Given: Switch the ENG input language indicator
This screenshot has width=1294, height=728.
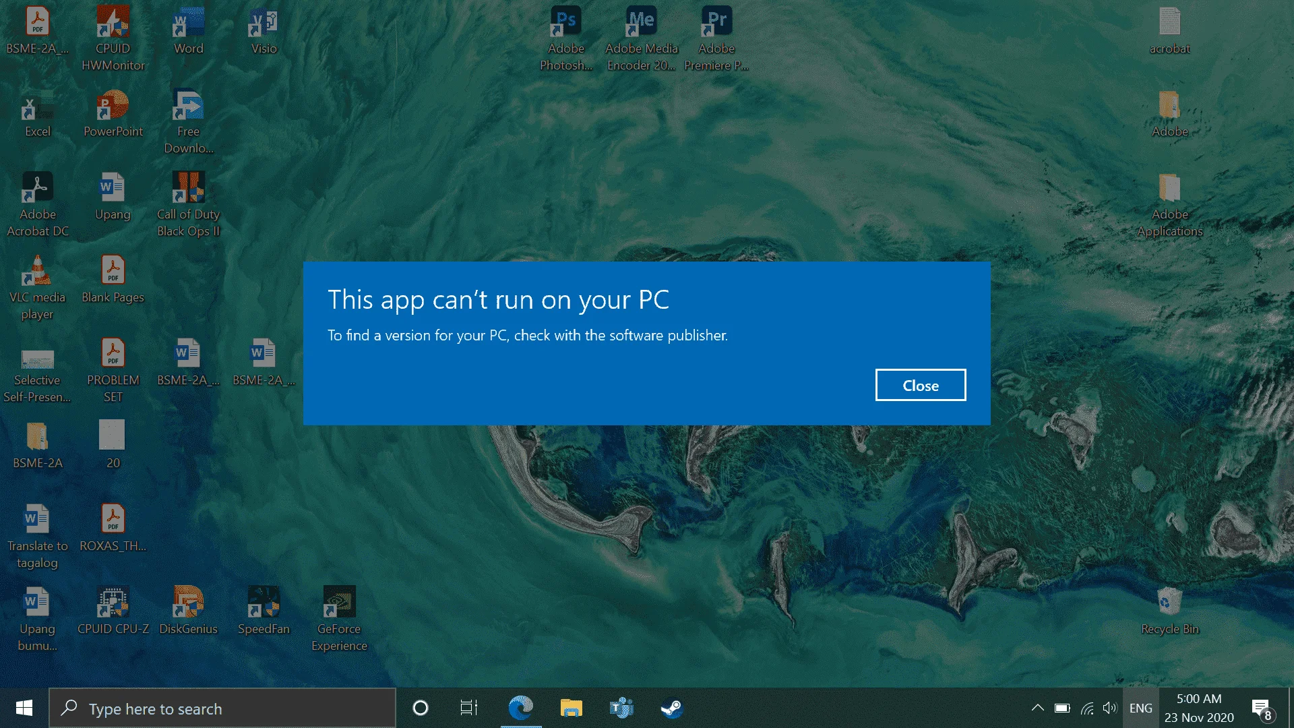Looking at the screenshot, I should (x=1141, y=708).
